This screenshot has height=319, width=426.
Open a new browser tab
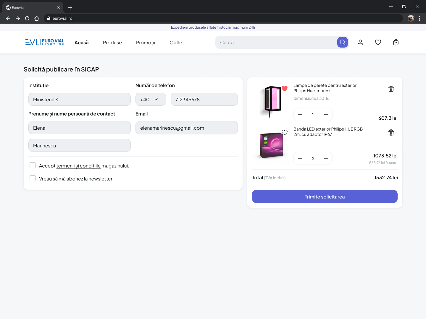click(70, 8)
